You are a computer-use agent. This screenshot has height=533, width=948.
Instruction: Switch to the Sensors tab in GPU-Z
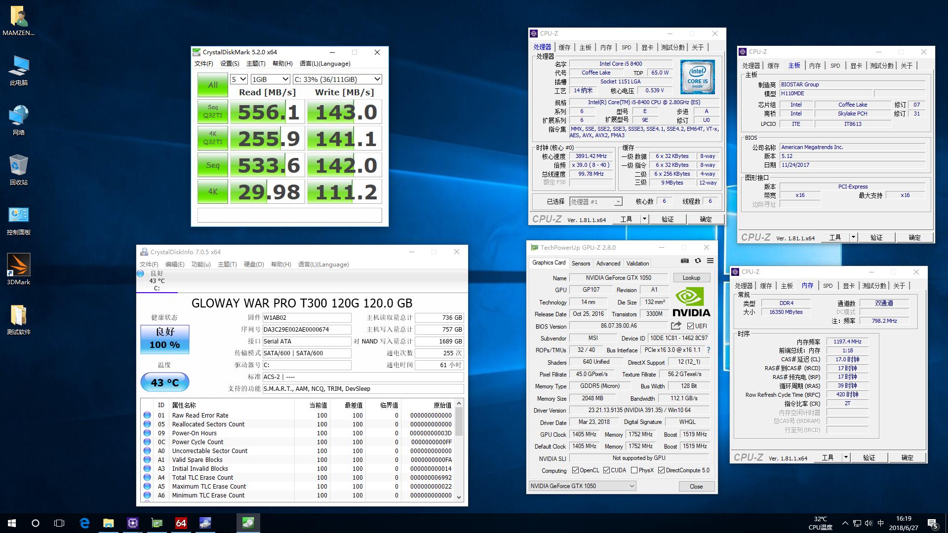(x=581, y=264)
